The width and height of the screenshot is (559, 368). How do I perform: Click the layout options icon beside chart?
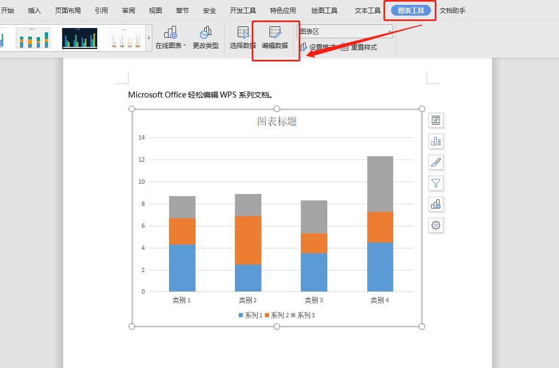coord(436,120)
